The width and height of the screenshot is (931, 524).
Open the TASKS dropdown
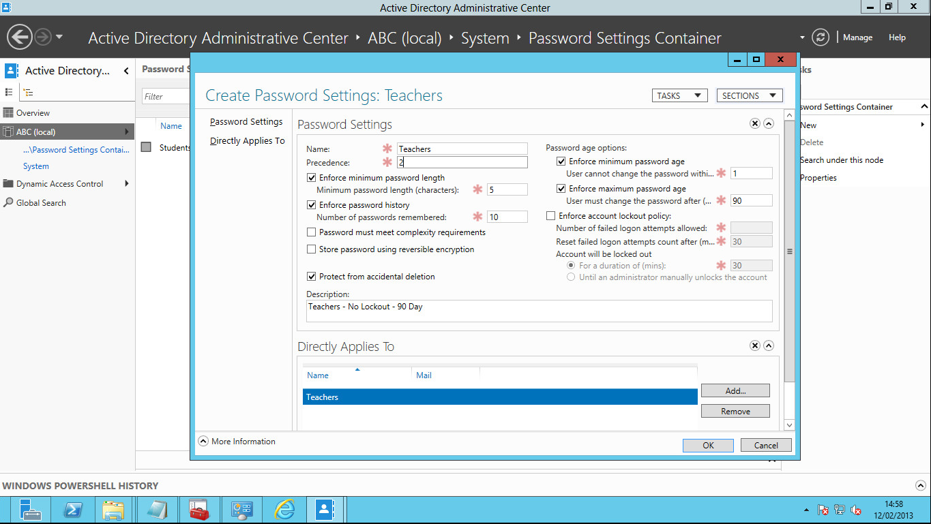[x=679, y=96]
